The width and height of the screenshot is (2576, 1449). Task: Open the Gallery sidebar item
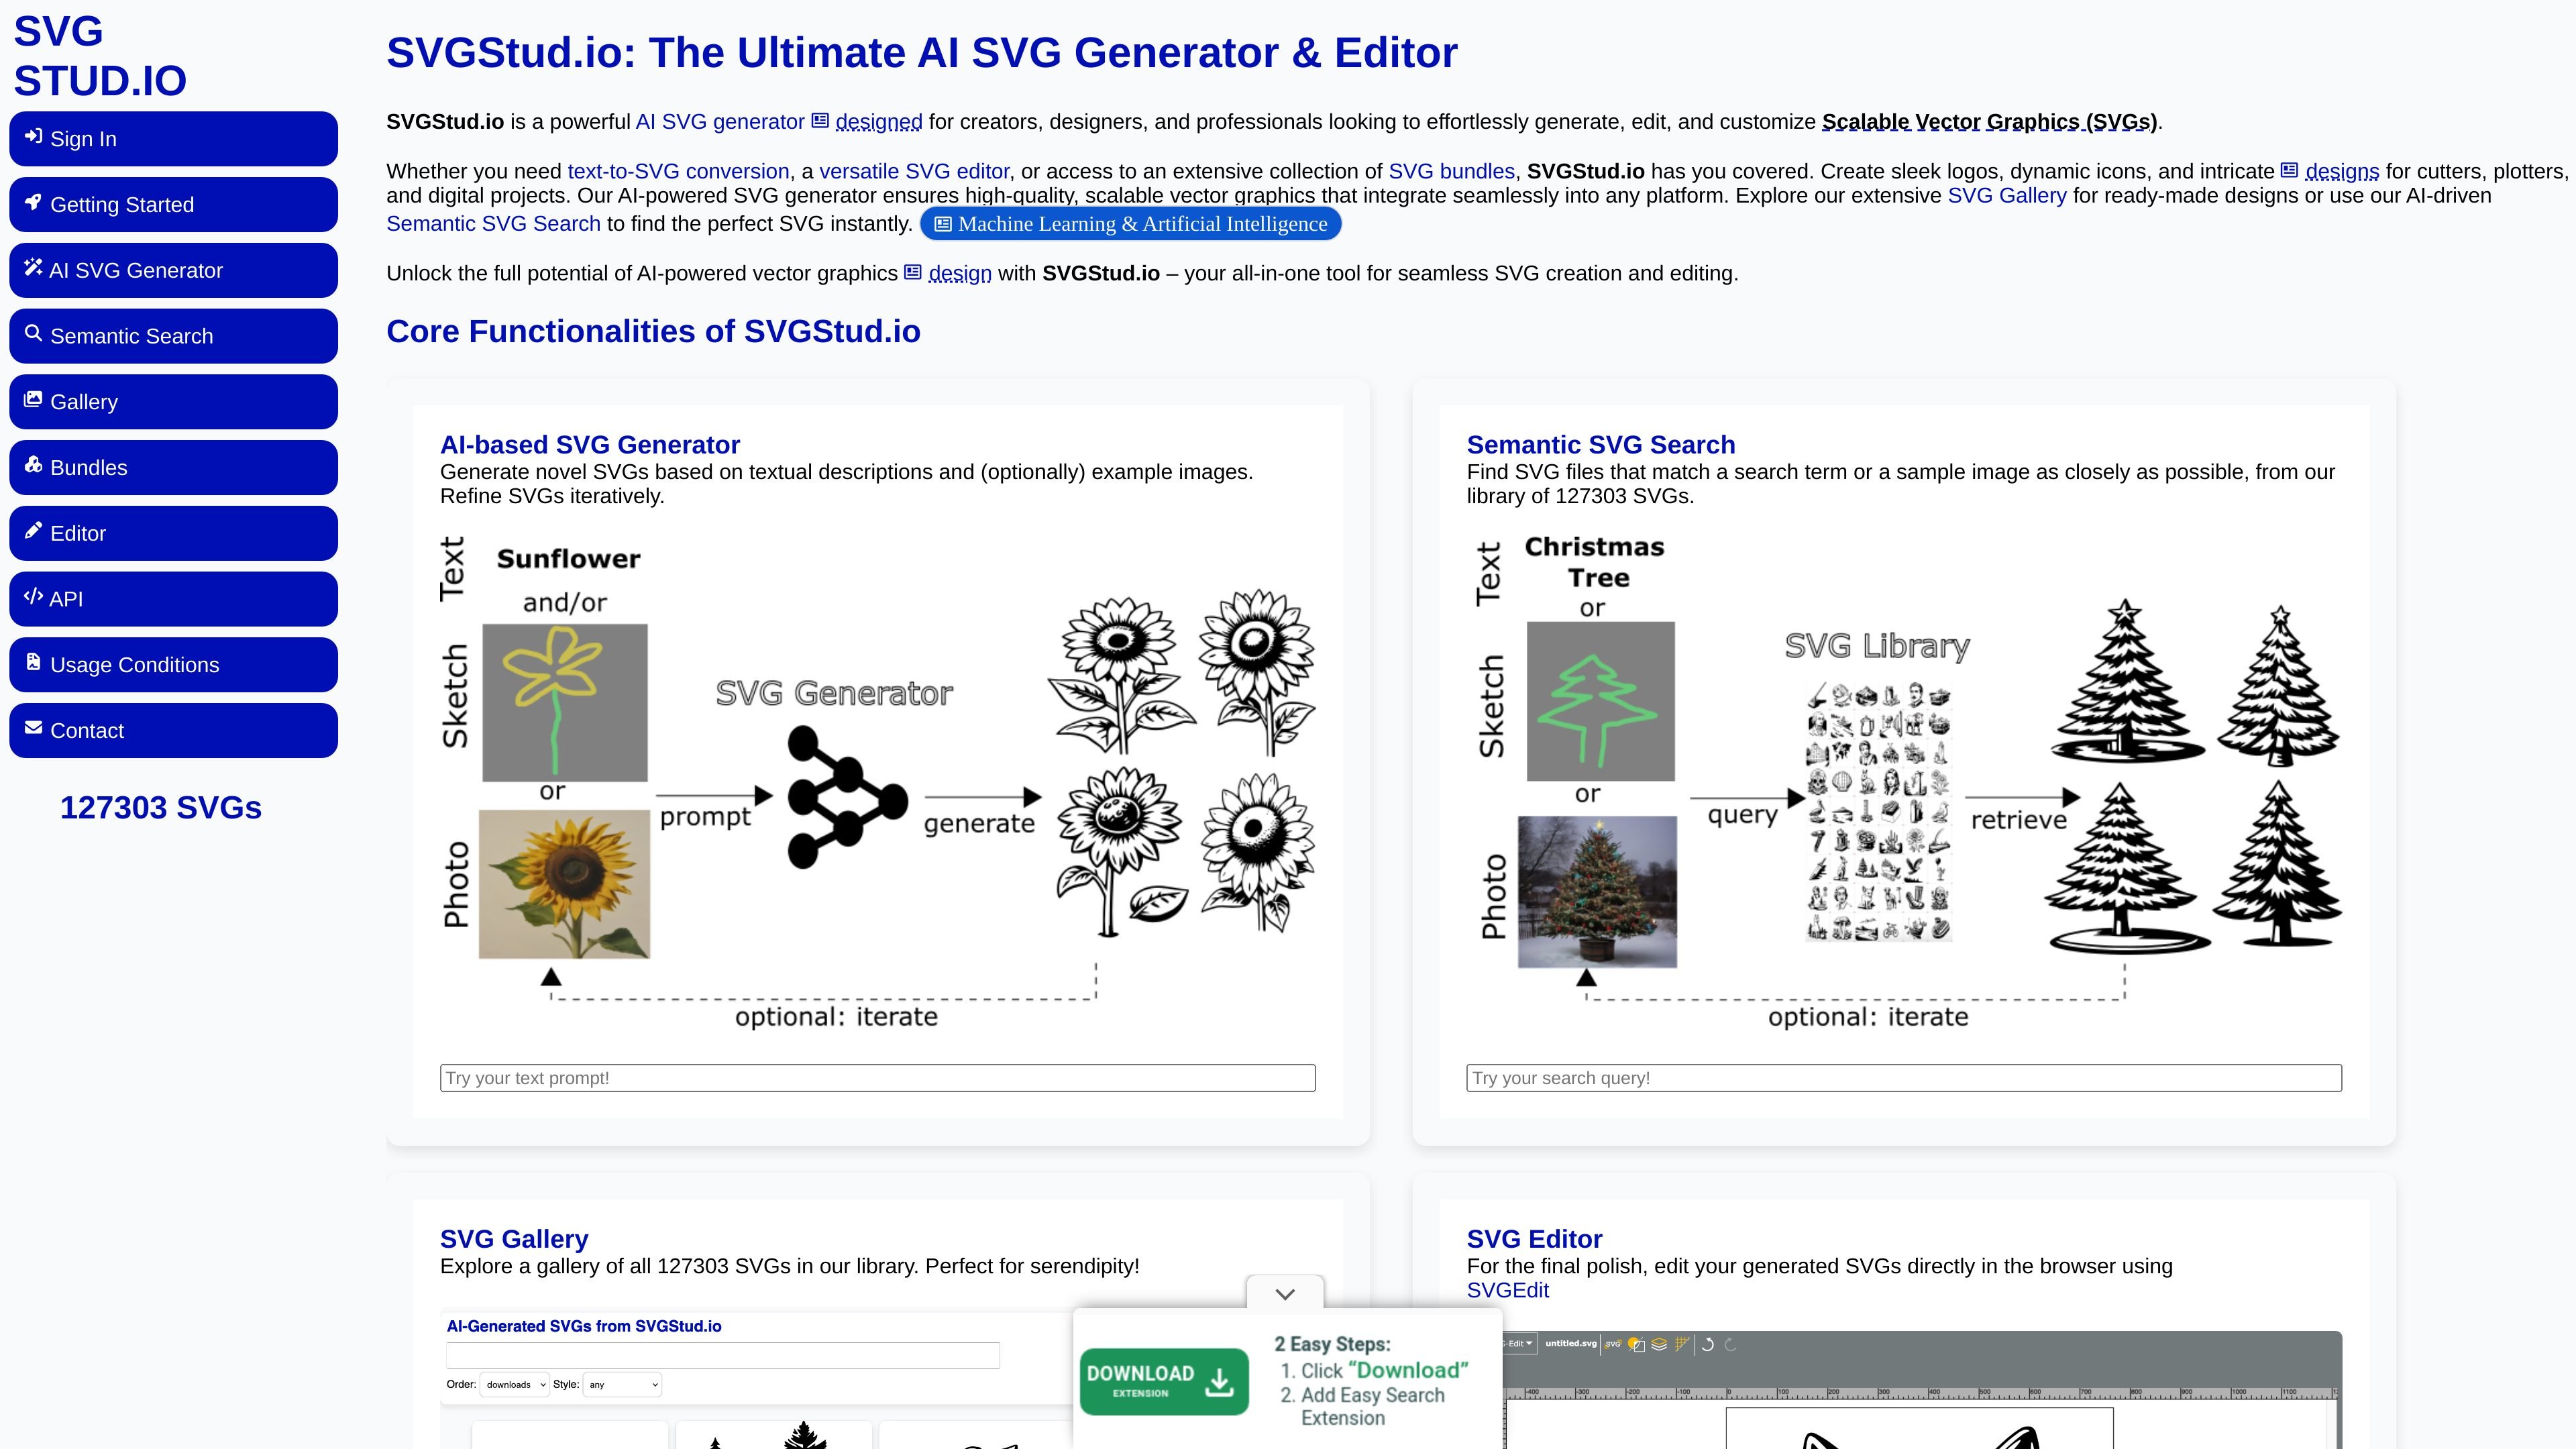173,402
